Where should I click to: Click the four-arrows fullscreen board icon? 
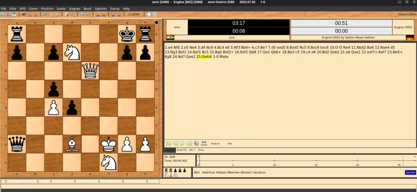149,14
